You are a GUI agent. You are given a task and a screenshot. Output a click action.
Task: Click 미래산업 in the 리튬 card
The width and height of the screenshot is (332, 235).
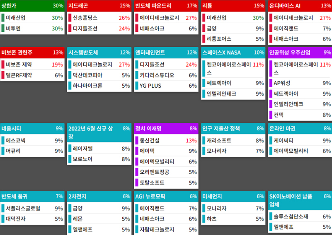pos(233,18)
